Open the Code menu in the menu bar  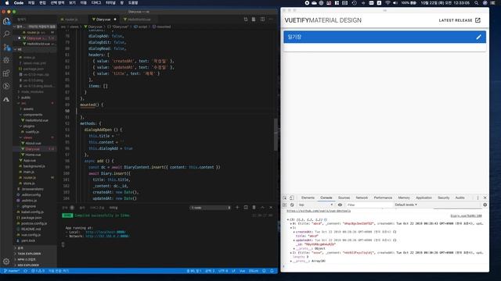click(19, 3)
